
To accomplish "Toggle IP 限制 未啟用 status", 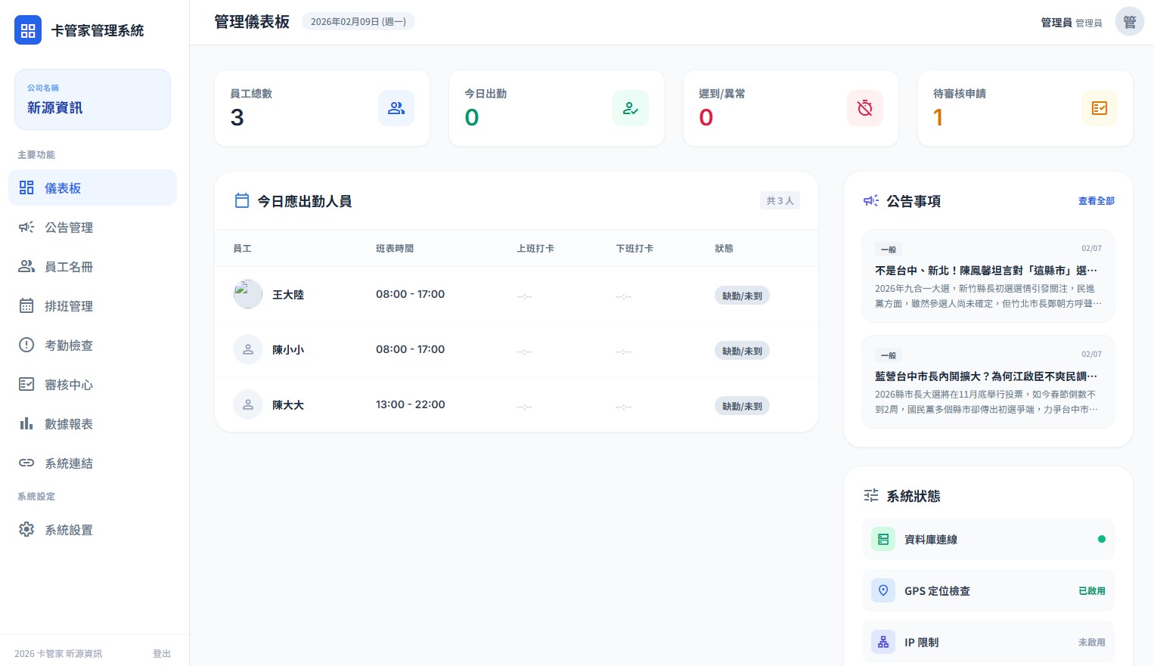I will tap(1091, 643).
